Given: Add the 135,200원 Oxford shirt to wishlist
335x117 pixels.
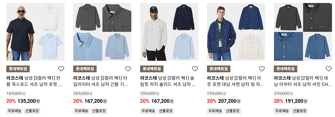Looking at the screenshot, I should tap(61, 69).
